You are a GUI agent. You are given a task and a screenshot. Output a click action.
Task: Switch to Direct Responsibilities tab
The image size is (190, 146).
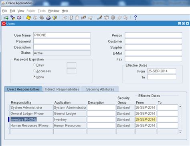coord(23,89)
